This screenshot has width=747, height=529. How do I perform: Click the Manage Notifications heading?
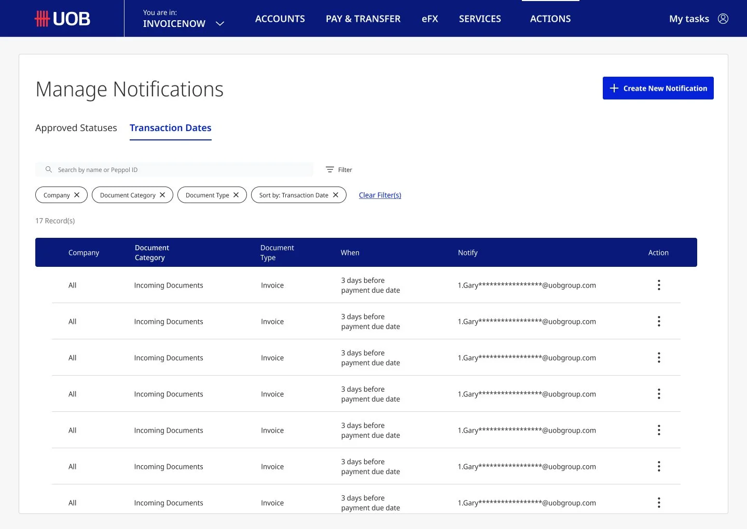[x=130, y=89]
